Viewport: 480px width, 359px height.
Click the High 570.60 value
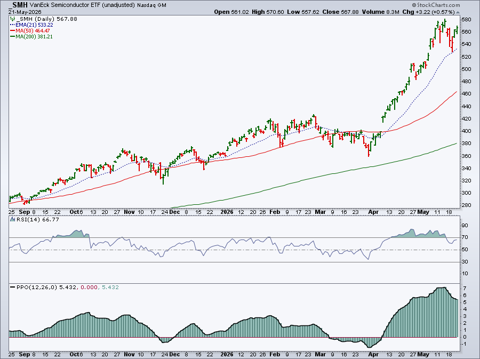[x=268, y=12]
